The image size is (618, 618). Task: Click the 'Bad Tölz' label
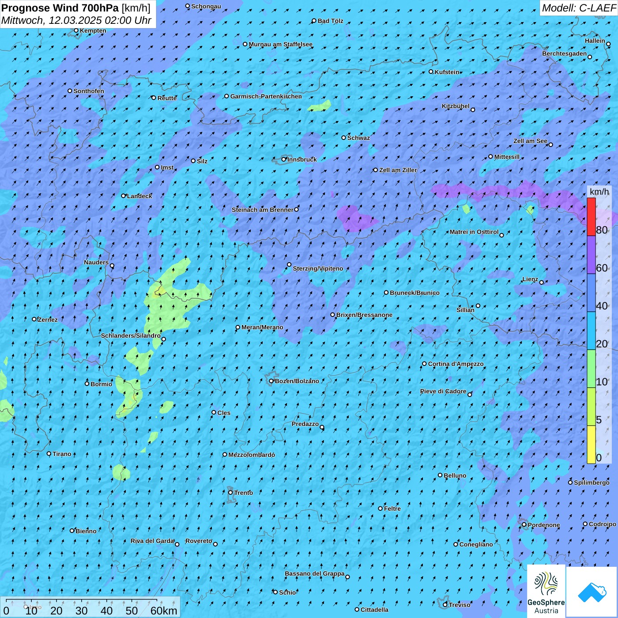point(330,21)
